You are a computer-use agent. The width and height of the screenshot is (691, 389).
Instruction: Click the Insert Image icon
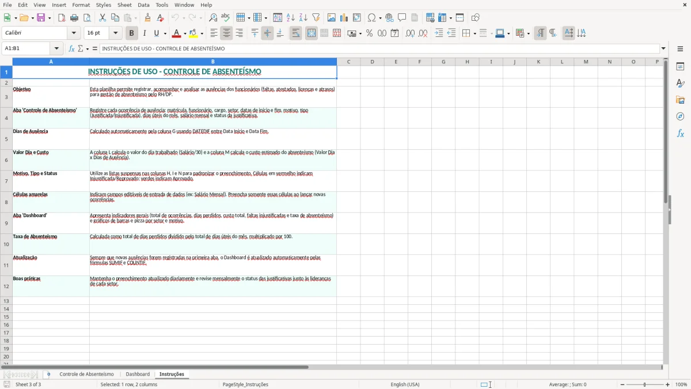point(332,18)
